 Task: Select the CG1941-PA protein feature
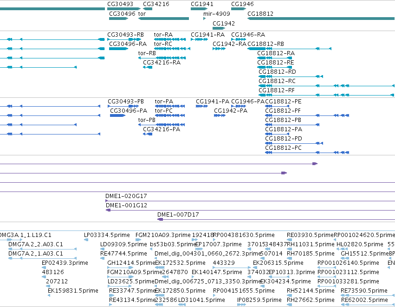[x=202, y=106]
